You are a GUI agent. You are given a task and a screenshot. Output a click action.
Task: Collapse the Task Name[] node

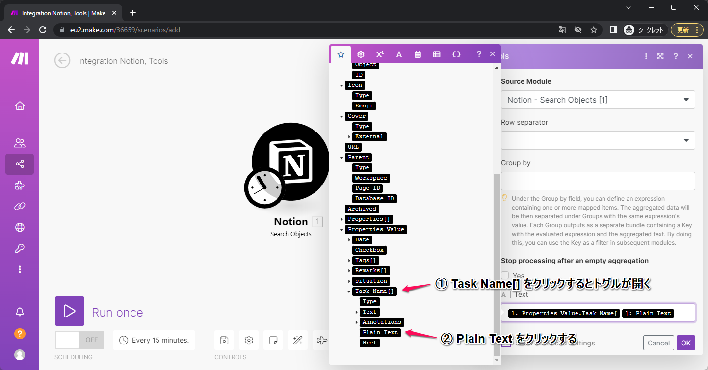349,291
